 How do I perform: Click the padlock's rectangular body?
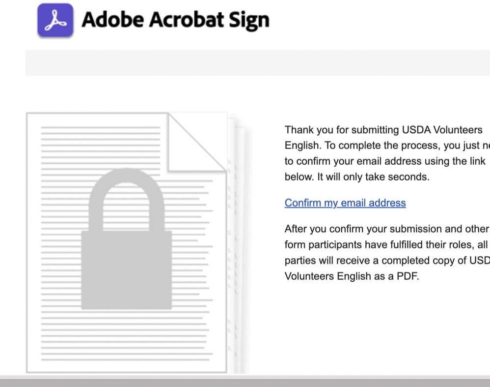point(127,270)
